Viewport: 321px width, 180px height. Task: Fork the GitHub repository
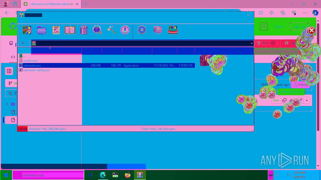point(267,43)
